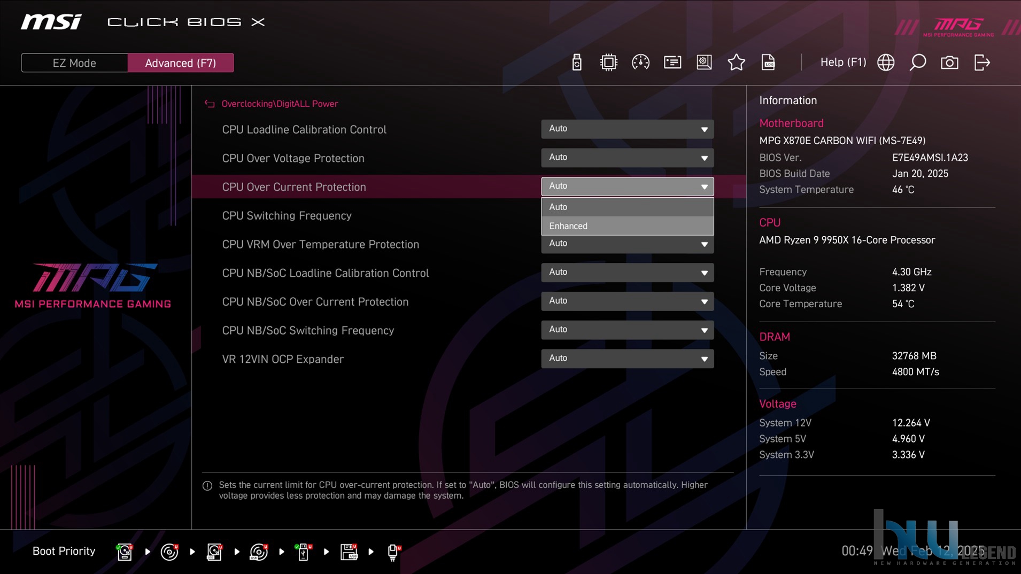
Task: Open the LOG file icon
Action: pyautogui.click(x=768, y=63)
